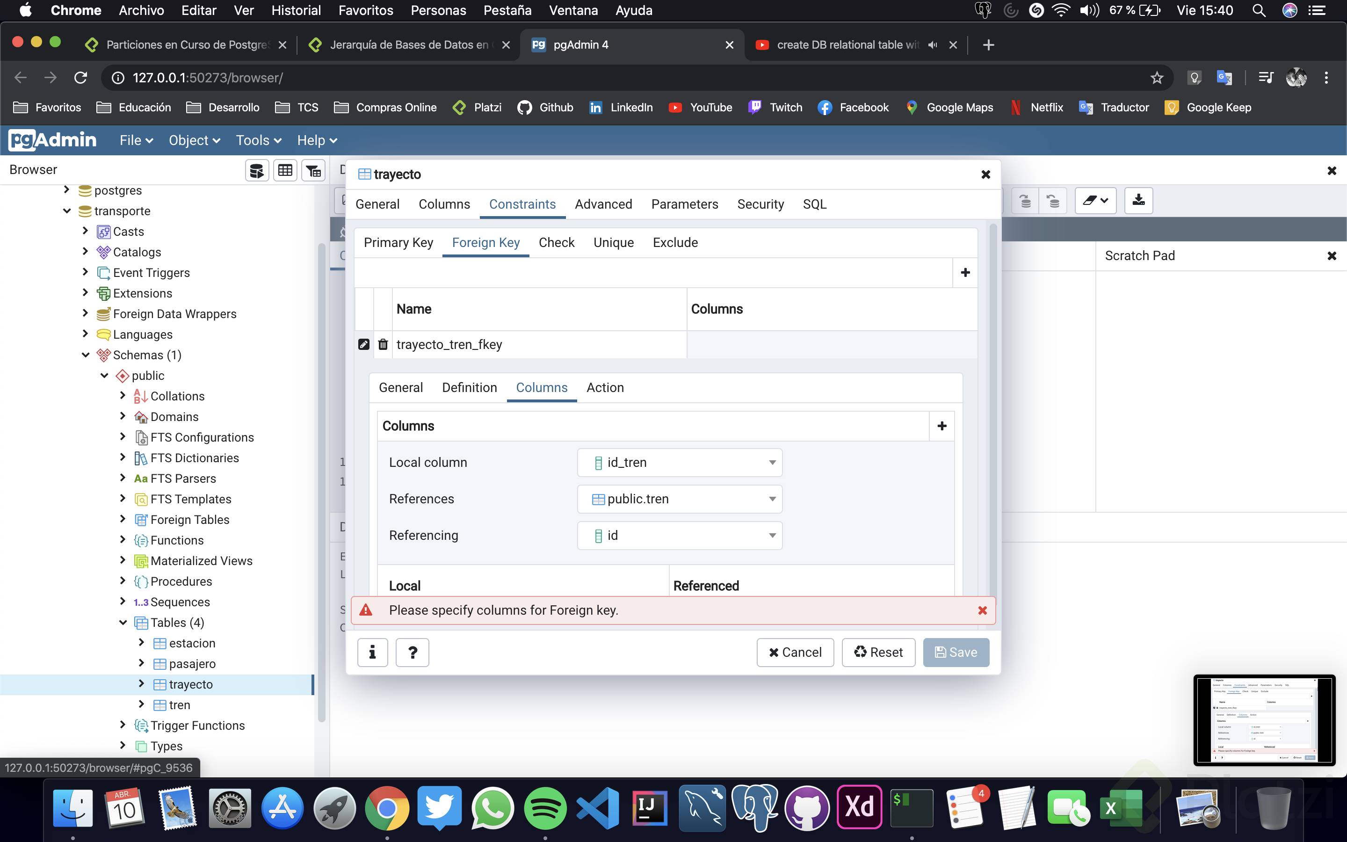Screen dimensions: 1347x842
Task: Open help via the question mark button
Action: [413, 652]
